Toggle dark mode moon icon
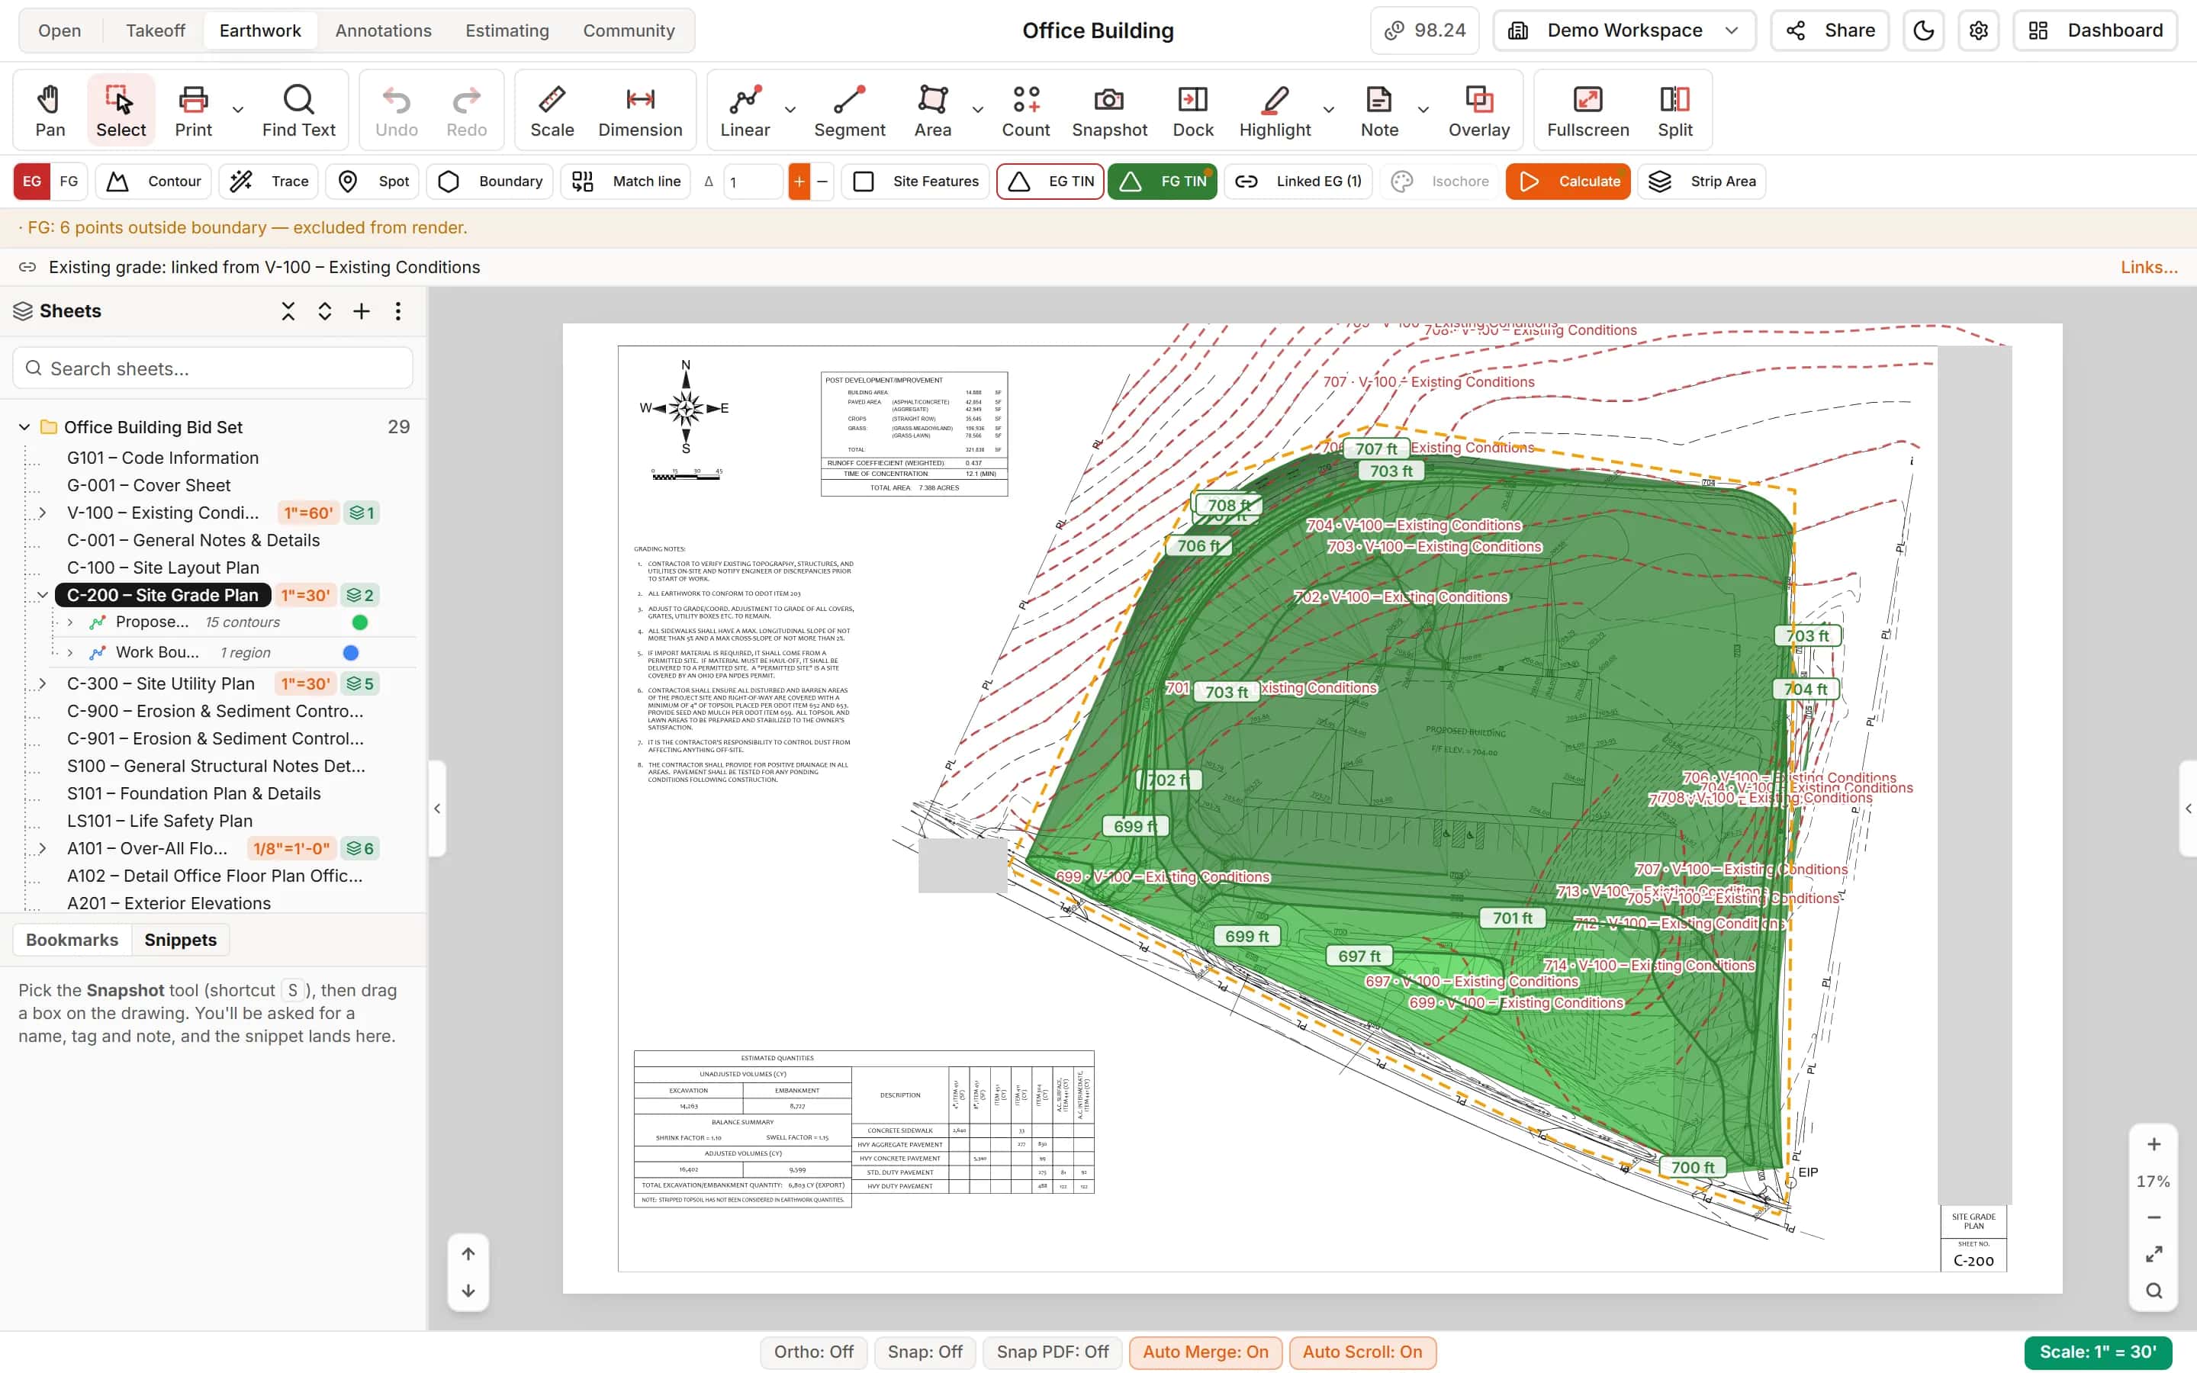This screenshot has width=2197, height=1373. (x=1923, y=31)
